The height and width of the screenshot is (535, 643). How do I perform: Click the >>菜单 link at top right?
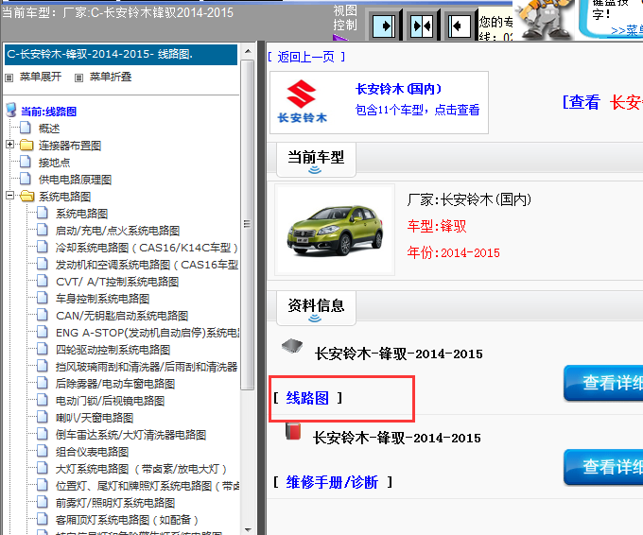click(627, 31)
